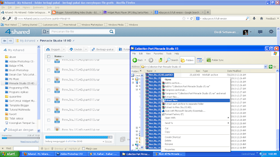Expand the user avatar dropdown arrow
Viewport: 280px width, 157px height.
251,32
